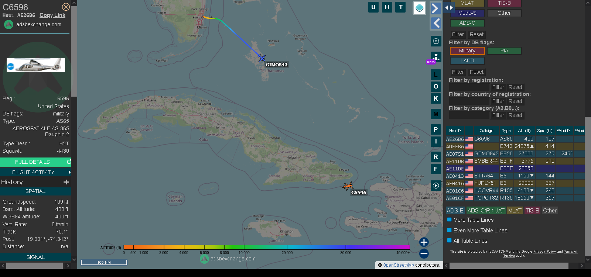
Task: Sort table by Type column
Action: tap(506, 131)
